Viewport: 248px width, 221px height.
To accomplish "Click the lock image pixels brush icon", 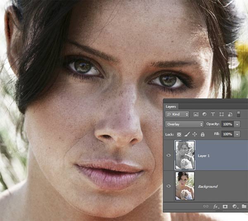I will click(x=187, y=134).
